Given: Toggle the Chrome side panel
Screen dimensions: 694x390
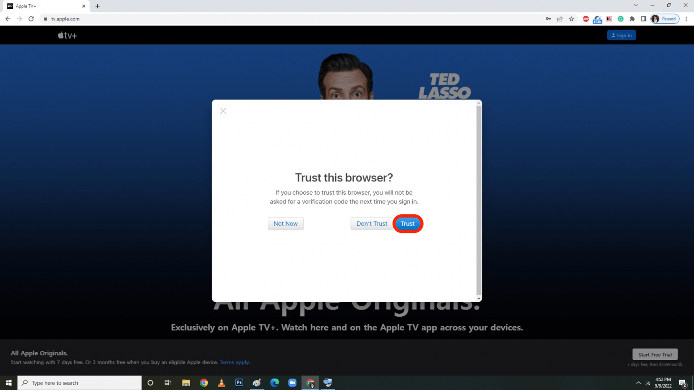Looking at the screenshot, I should (x=643, y=19).
